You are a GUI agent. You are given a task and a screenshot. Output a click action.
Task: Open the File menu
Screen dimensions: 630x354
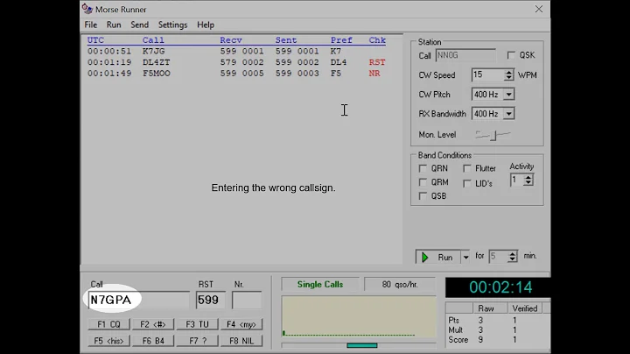91,25
